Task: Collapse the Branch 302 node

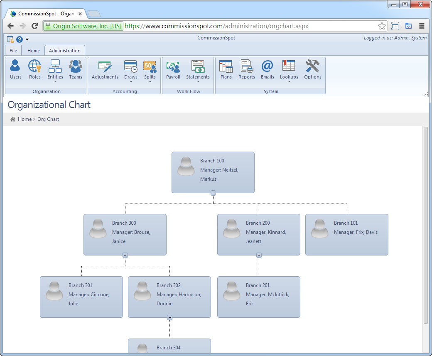Action: (x=170, y=318)
